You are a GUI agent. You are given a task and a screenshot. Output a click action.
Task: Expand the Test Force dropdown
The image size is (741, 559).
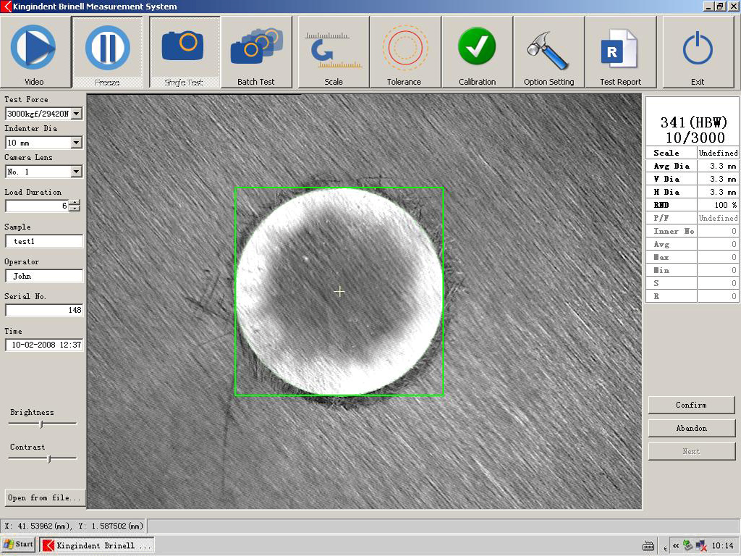tap(77, 114)
